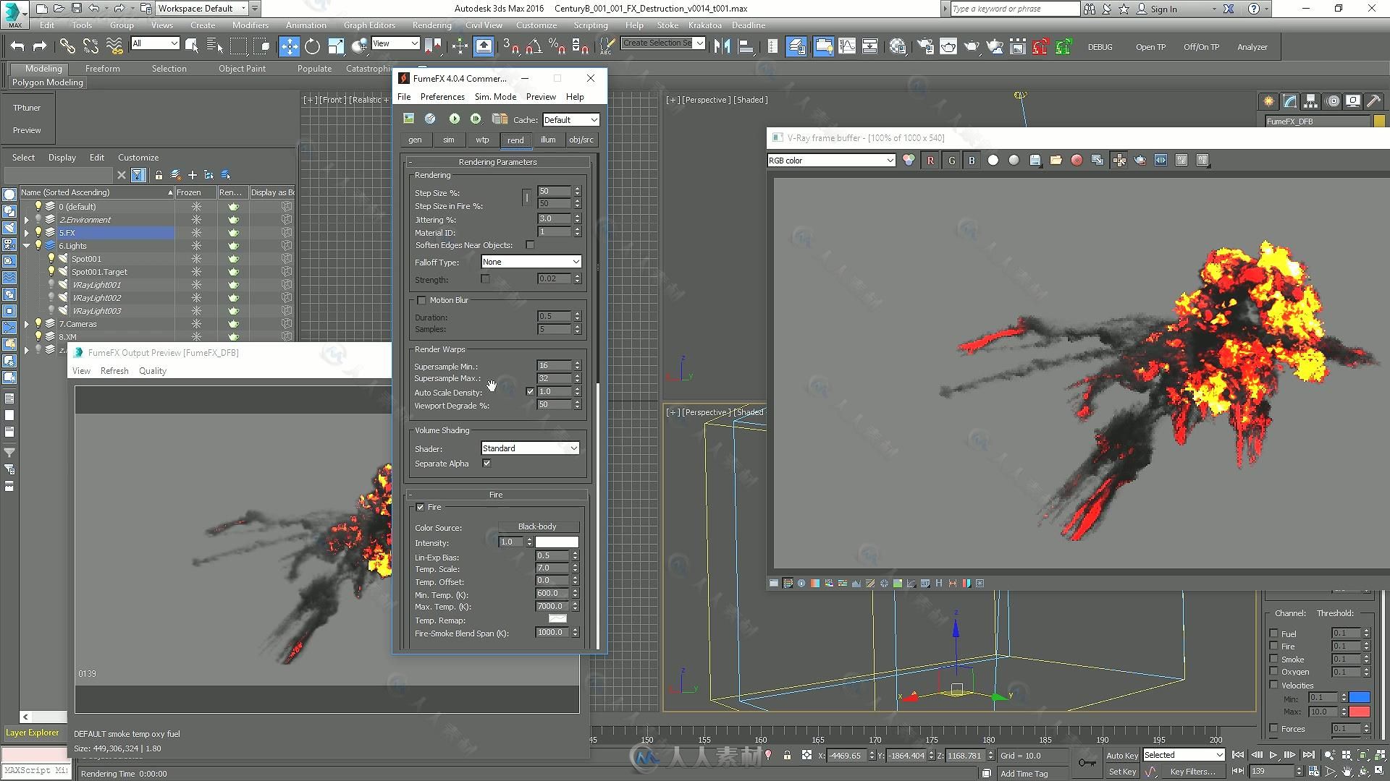The image size is (1390, 781).
Task: Open the FumeFX Preferences menu
Action: [x=442, y=96]
